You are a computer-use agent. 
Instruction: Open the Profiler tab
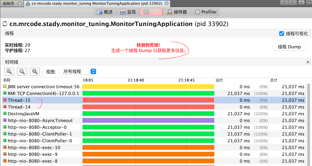coord(206,12)
